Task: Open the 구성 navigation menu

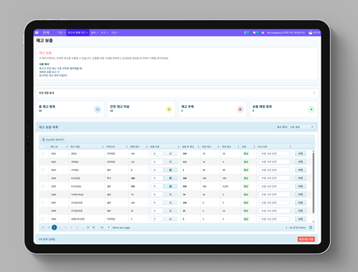Action: point(115,33)
